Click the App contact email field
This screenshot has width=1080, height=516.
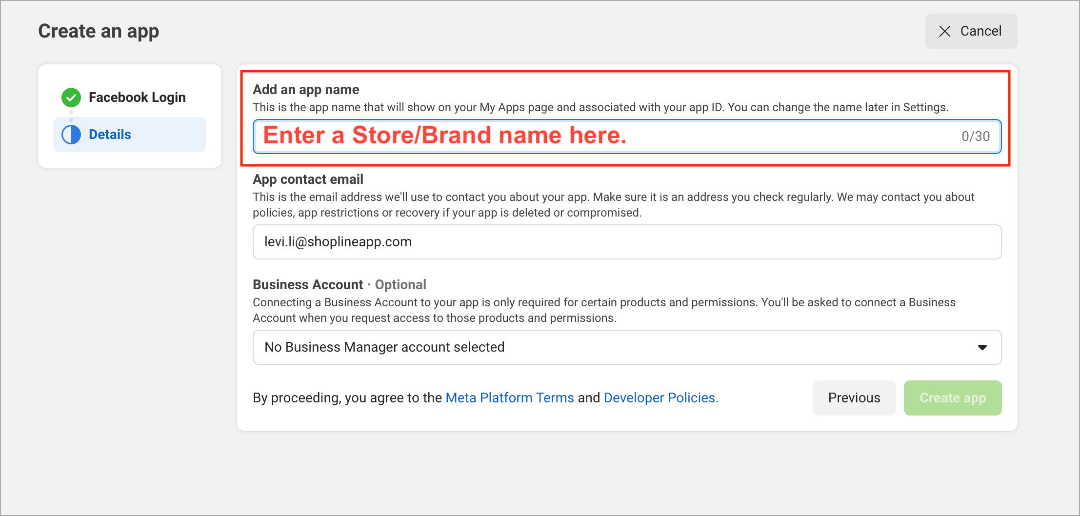pyautogui.click(x=627, y=242)
